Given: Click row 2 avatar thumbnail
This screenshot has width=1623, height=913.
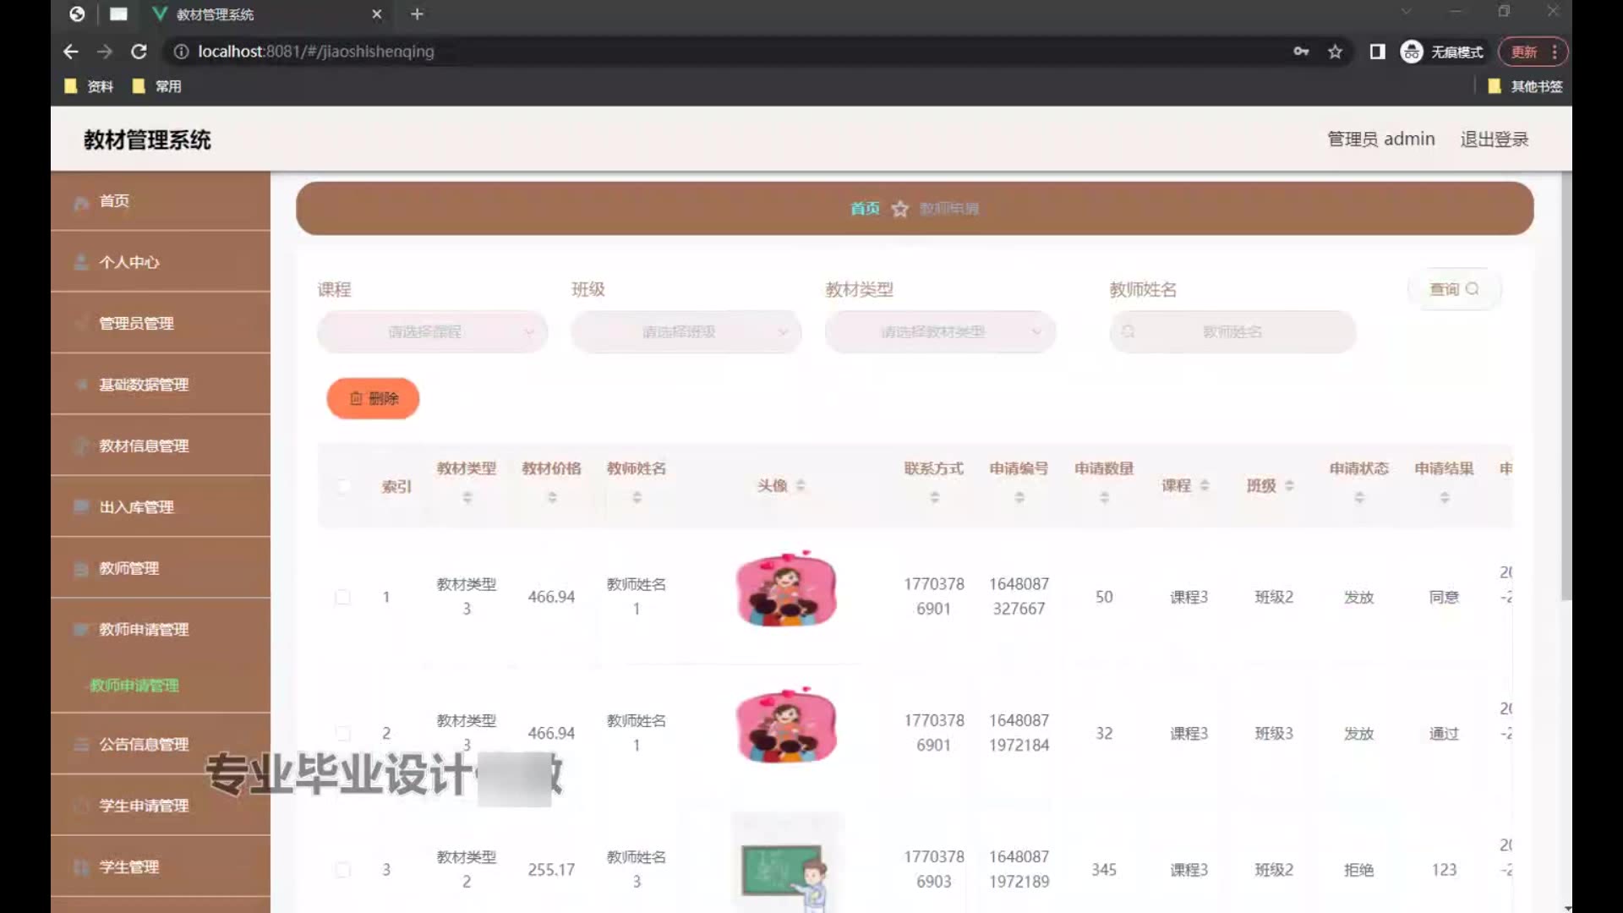Looking at the screenshot, I should [786, 725].
